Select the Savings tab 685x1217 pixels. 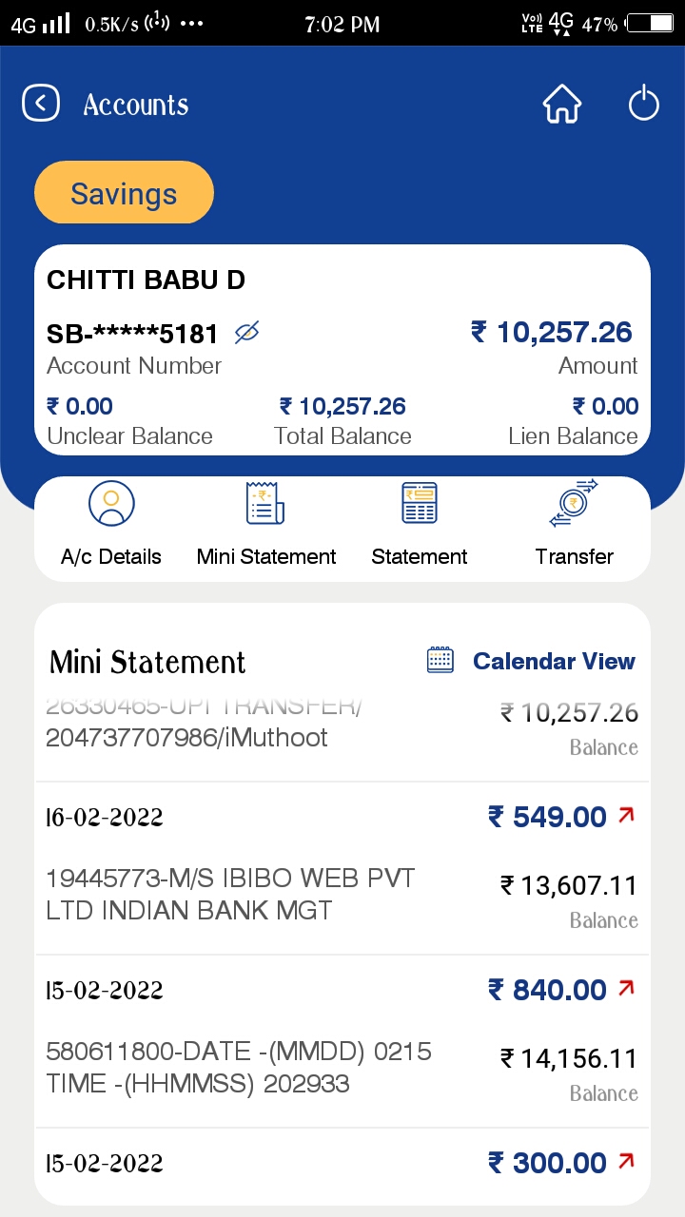pyautogui.click(x=124, y=194)
